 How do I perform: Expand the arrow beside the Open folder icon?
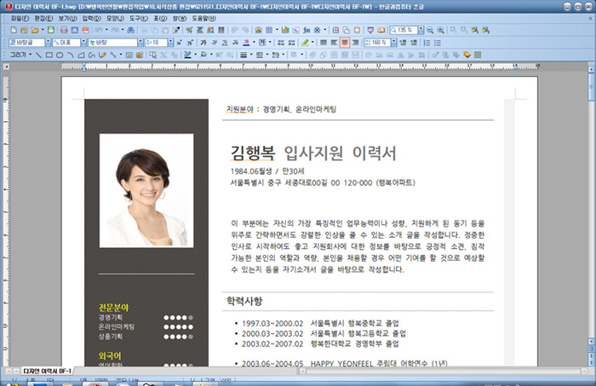tap(43, 30)
